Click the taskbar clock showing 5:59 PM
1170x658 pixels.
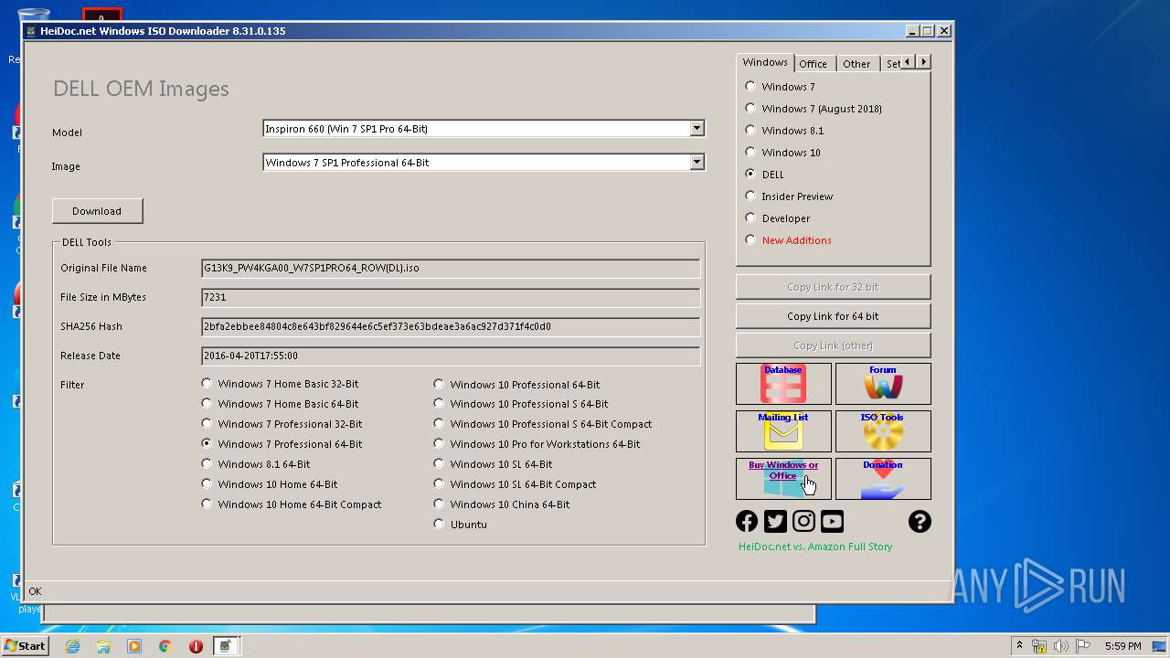point(1122,646)
